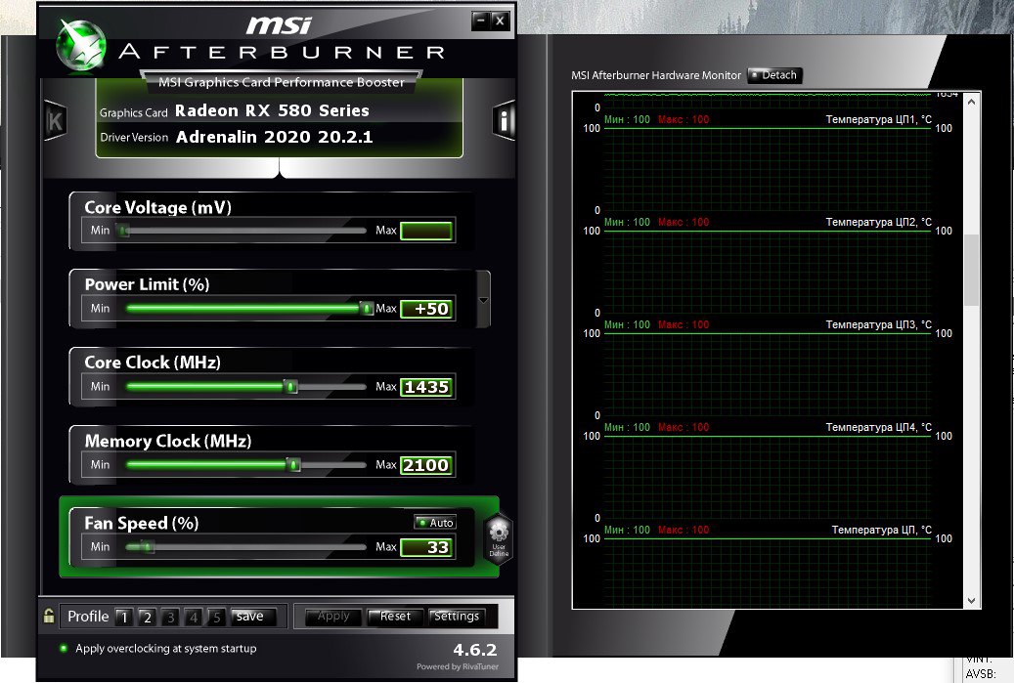Screen dimensions: 1014x683
Task: Click the Core Voltage slider handle
Action: coord(123,230)
